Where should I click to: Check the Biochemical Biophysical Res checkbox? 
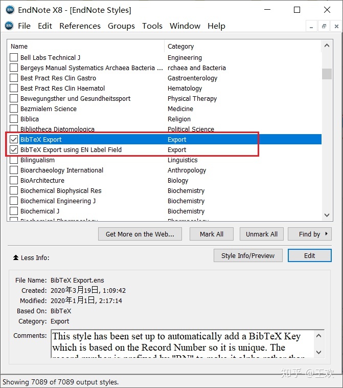click(x=14, y=190)
